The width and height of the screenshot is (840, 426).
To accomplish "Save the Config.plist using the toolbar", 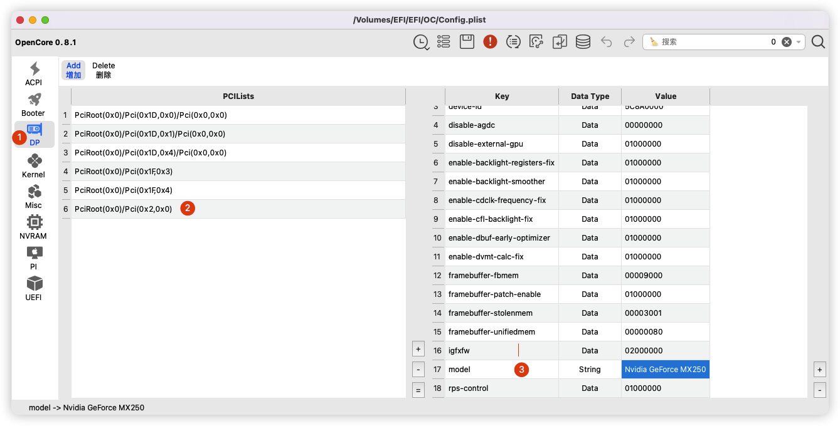I will tap(467, 41).
